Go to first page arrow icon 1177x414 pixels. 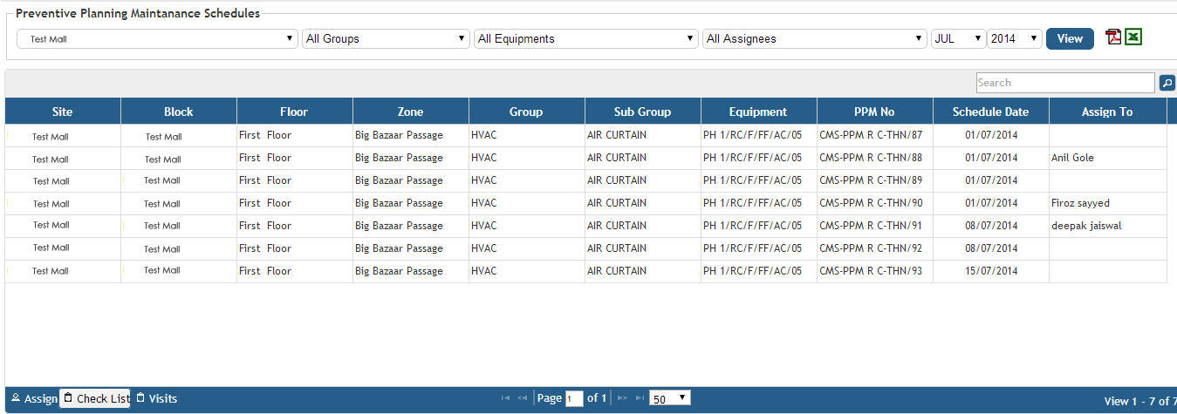(x=505, y=398)
